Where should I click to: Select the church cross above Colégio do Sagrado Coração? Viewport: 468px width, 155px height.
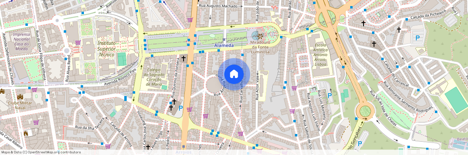coord(184,58)
